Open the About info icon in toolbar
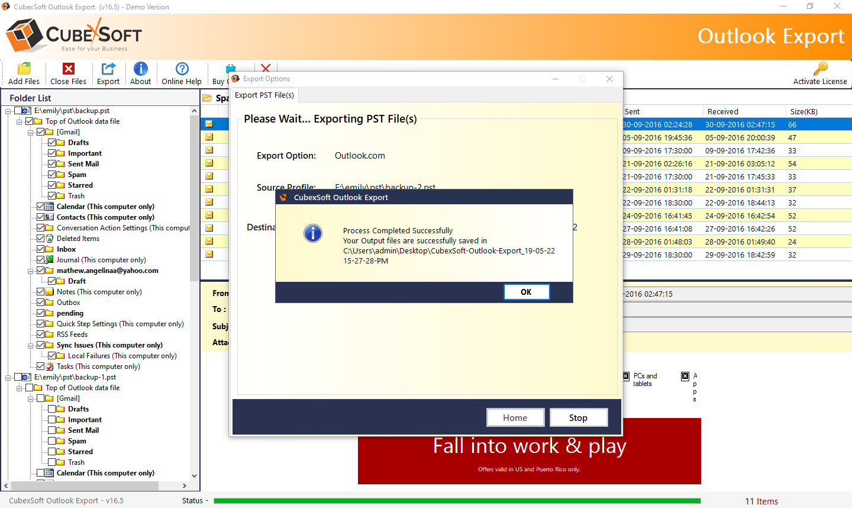852x508 pixels. (141, 69)
